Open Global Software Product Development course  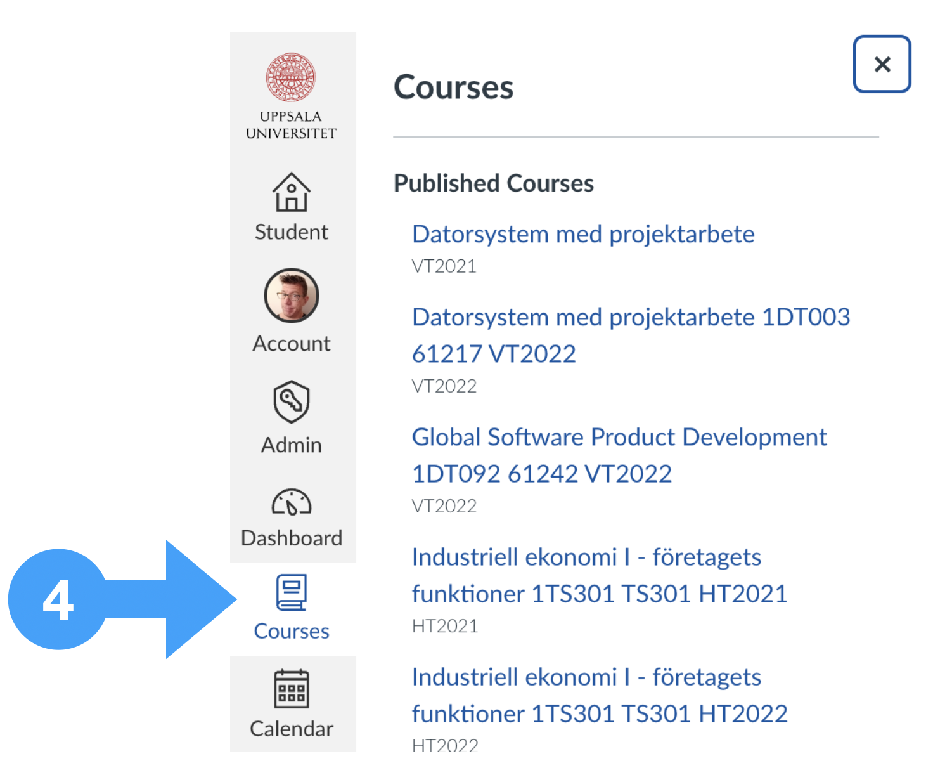[x=619, y=455]
